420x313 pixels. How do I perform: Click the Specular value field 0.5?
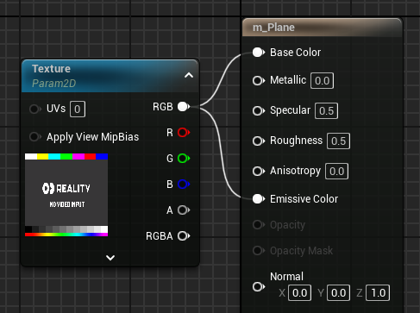coord(326,110)
